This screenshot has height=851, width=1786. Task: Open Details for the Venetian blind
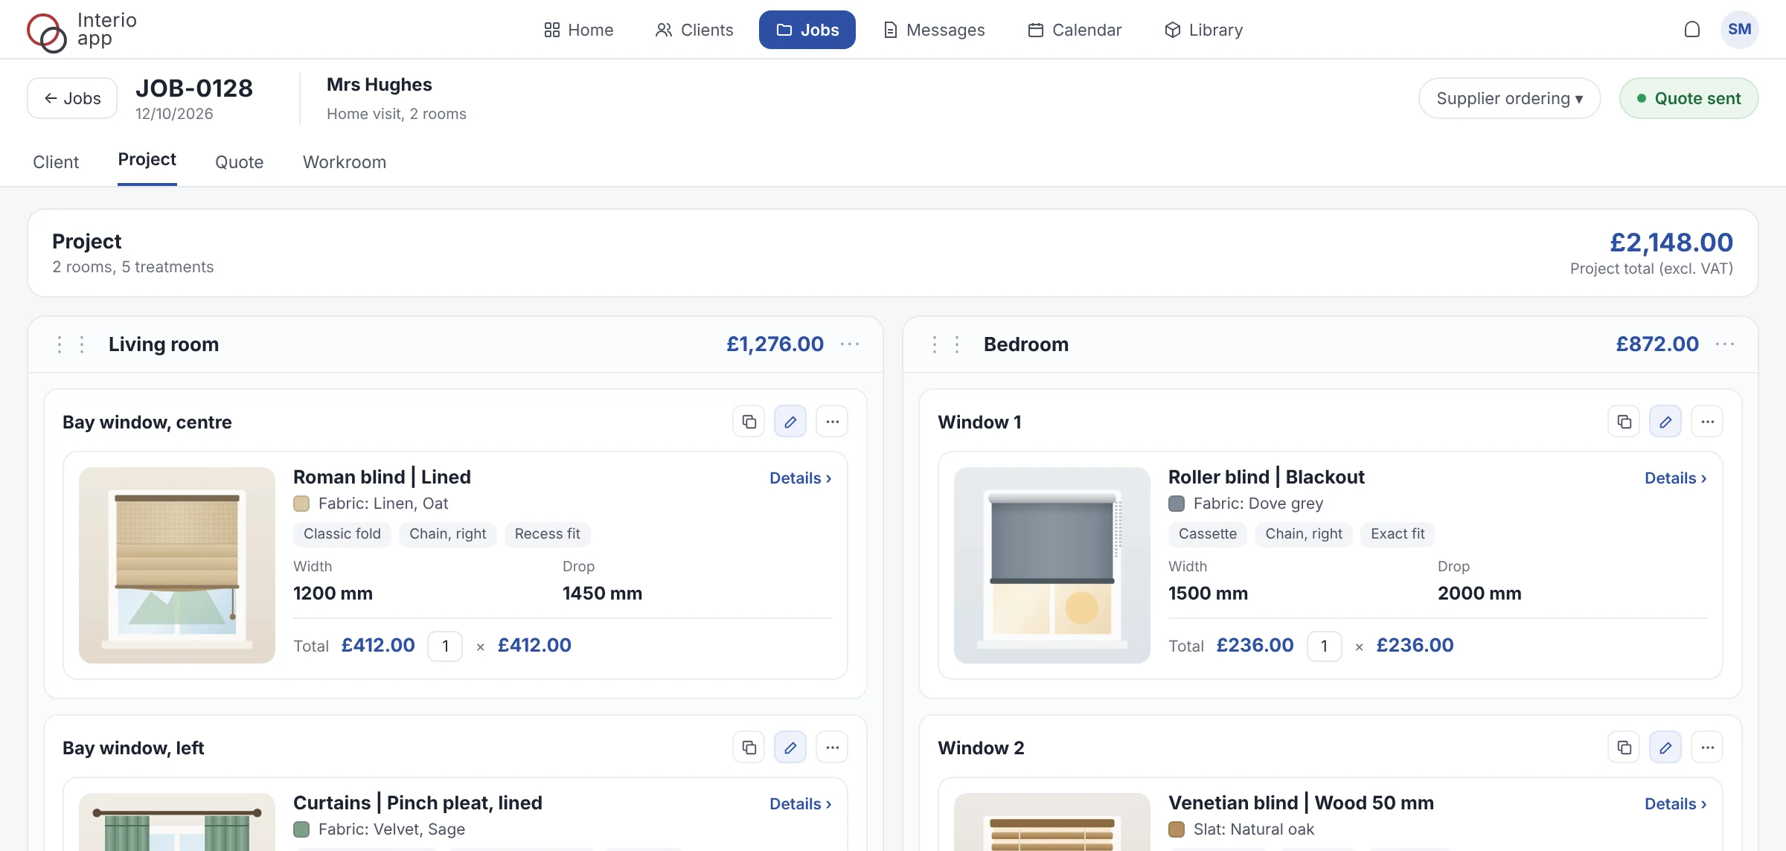tap(1676, 804)
